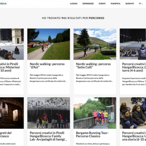Click the Mantieni un ritmo attivo description
Image resolution: width=146 pixels, height=146 pixels.
coord(93,144)
